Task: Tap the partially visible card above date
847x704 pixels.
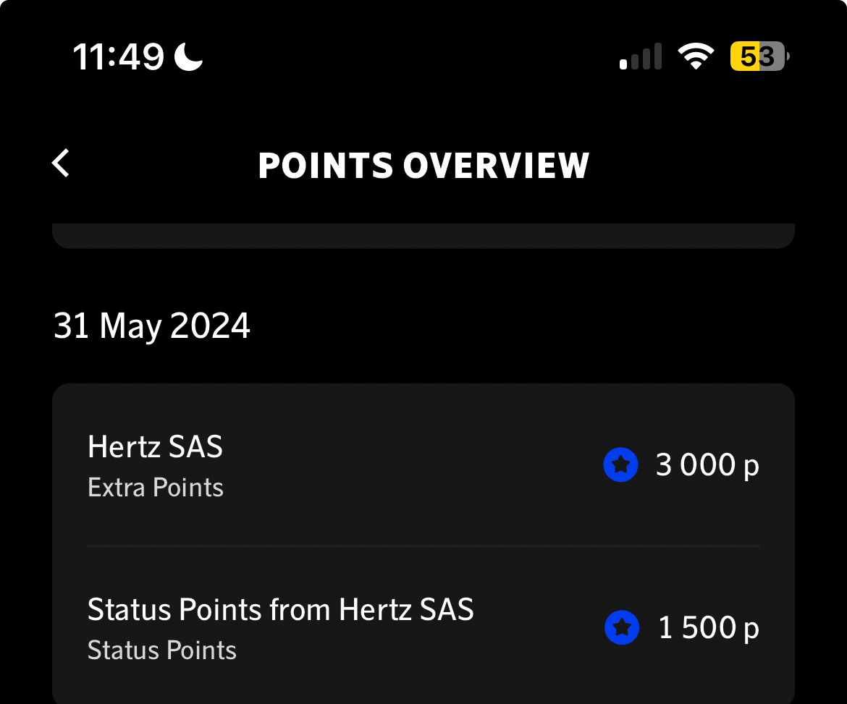Action: pos(423,236)
